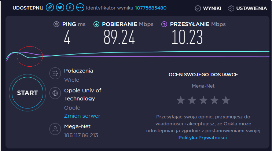This screenshot has height=151, width=272.
Task: Rate the provider one star
Action: coord(181,100)
